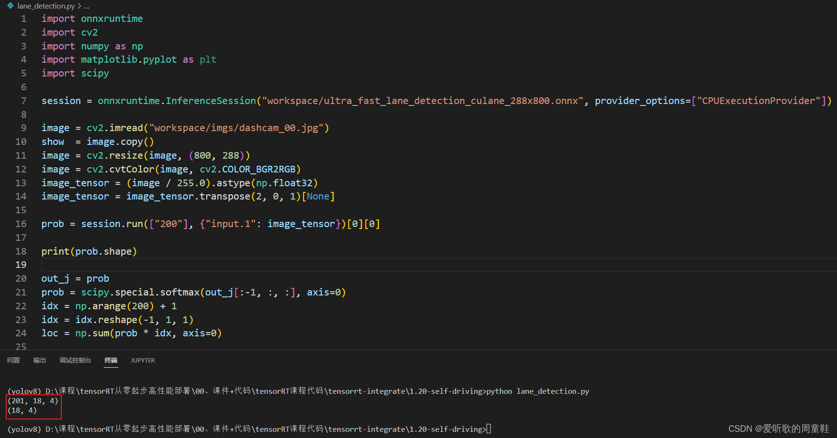Click 'import onnxruntime' on line 1
Screen dimensions: 837x438
tap(92, 19)
